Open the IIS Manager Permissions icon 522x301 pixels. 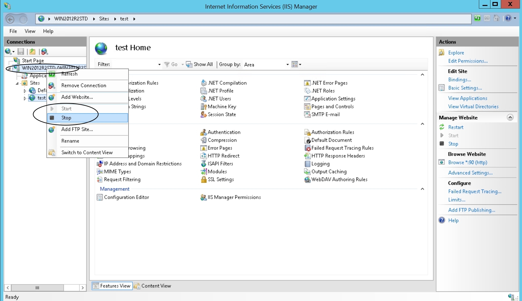click(x=204, y=197)
